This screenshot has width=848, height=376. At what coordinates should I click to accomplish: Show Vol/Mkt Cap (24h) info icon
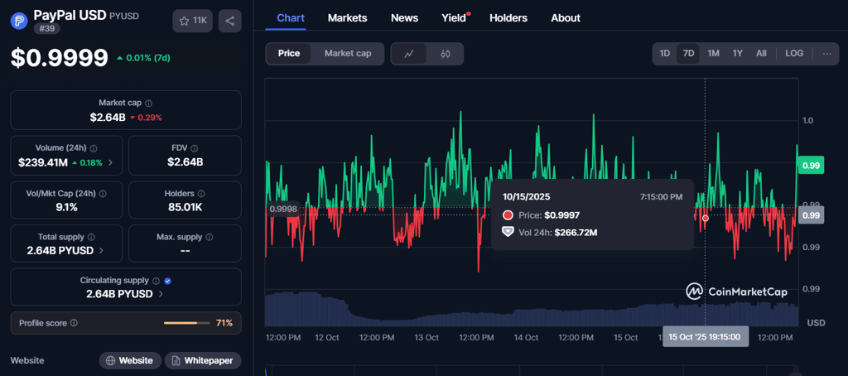pos(103,193)
